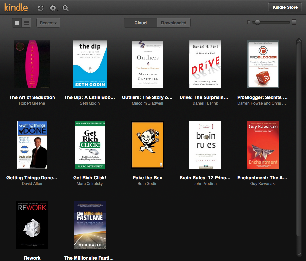306x261 pixels.
Task: Open The Art of Seduction cover
Action: pyautogui.click(x=32, y=64)
